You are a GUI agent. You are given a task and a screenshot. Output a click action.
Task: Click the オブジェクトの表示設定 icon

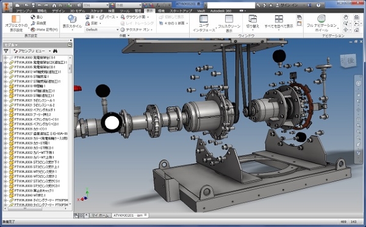(x=16, y=19)
